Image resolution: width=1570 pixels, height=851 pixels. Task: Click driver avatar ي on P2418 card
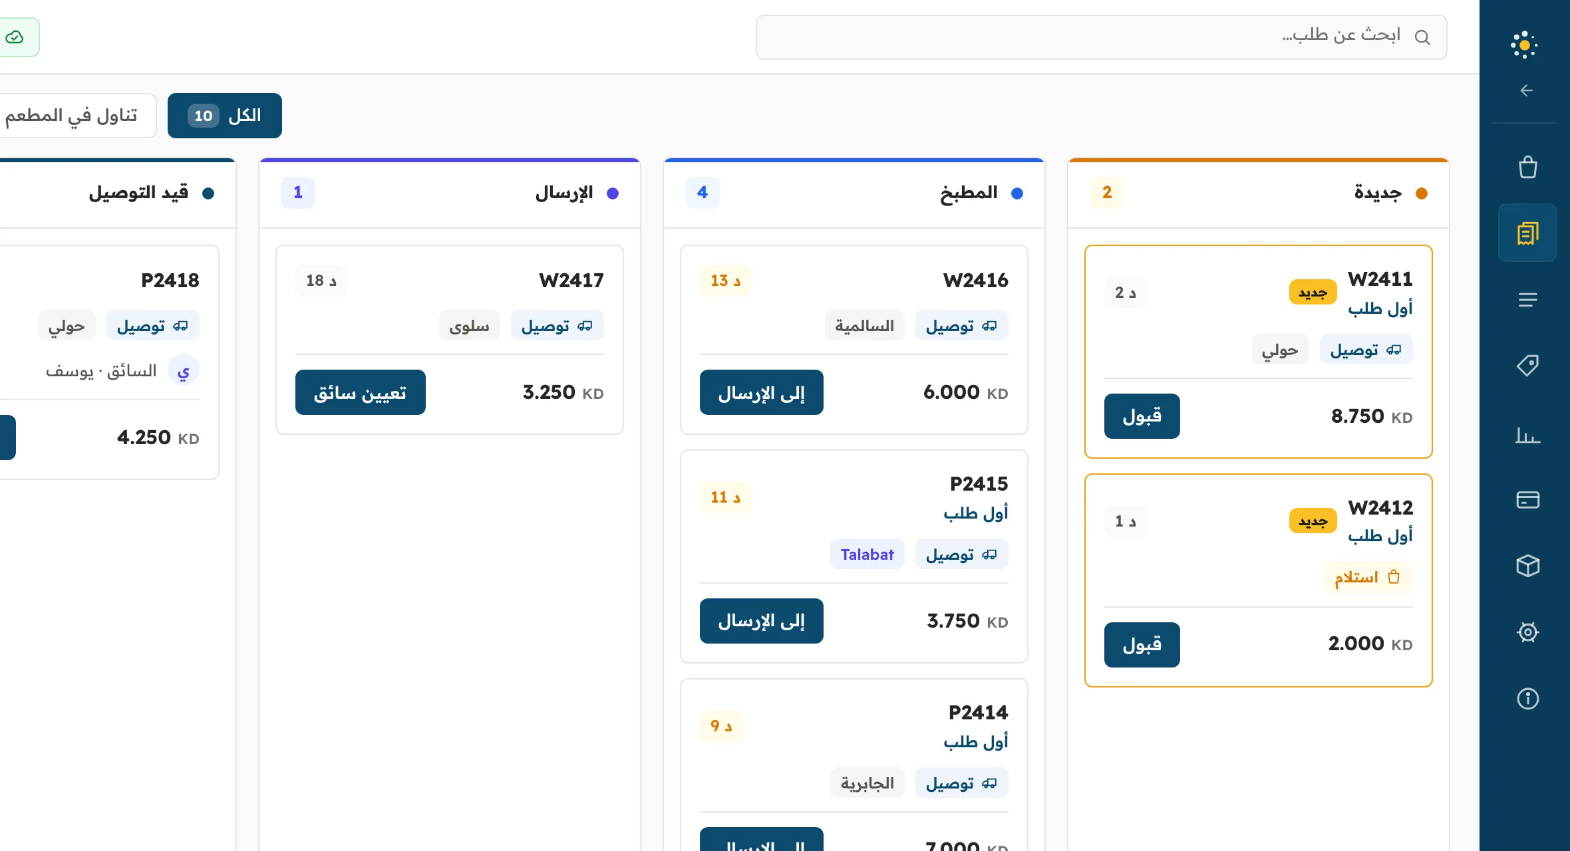(184, 370)
